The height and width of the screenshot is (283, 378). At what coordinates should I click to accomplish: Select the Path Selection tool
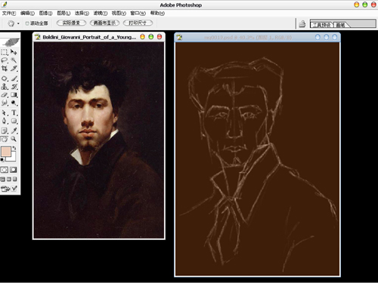(x=5, y=112)
